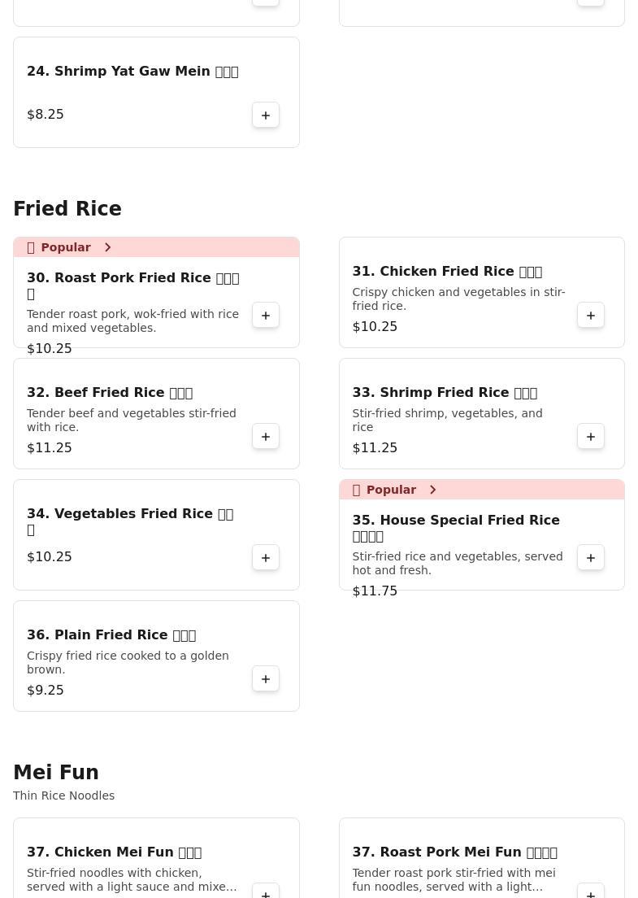The width and height of the screenshot is (638, 898).
Task: Expand Popular chevron on Roast Pork Fried Rice
Action: 107,247
